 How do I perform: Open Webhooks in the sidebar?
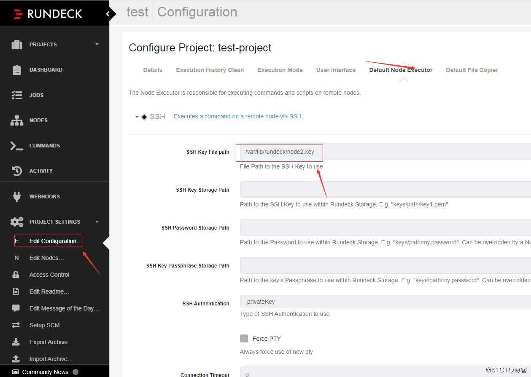(x=44, y=196)
